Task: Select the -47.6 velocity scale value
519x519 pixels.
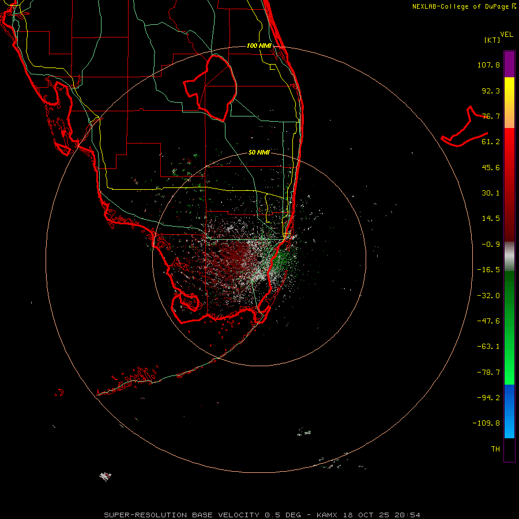Action: 488,321
